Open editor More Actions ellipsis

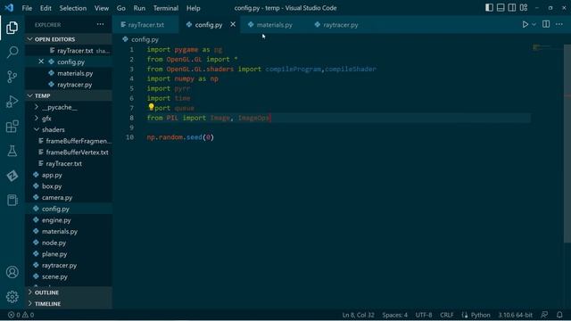[559, 24]
